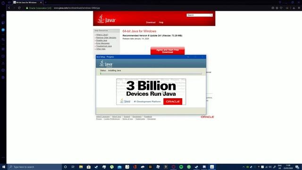Open Twitch panel in browser sidebar
This screenshot has width=302, height=170.
[3, 23]
